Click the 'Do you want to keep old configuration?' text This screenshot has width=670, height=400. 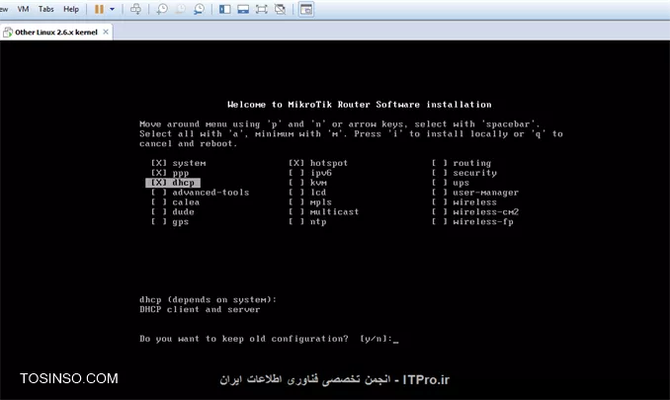click(x=244, y=339)
